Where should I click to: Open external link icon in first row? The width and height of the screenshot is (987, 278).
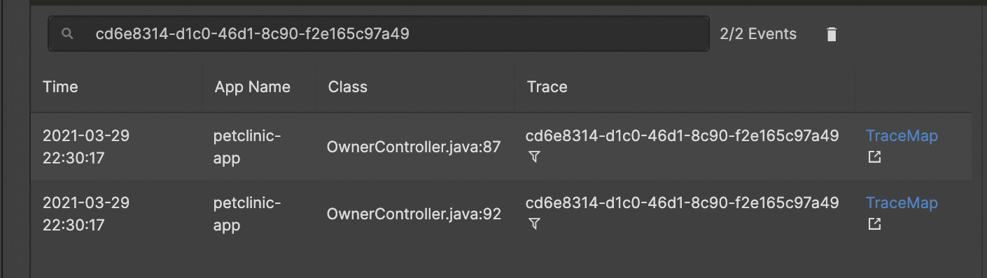[874, 157]
